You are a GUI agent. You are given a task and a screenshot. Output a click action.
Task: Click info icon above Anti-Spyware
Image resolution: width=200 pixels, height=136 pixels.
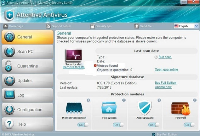click(159, 100)
